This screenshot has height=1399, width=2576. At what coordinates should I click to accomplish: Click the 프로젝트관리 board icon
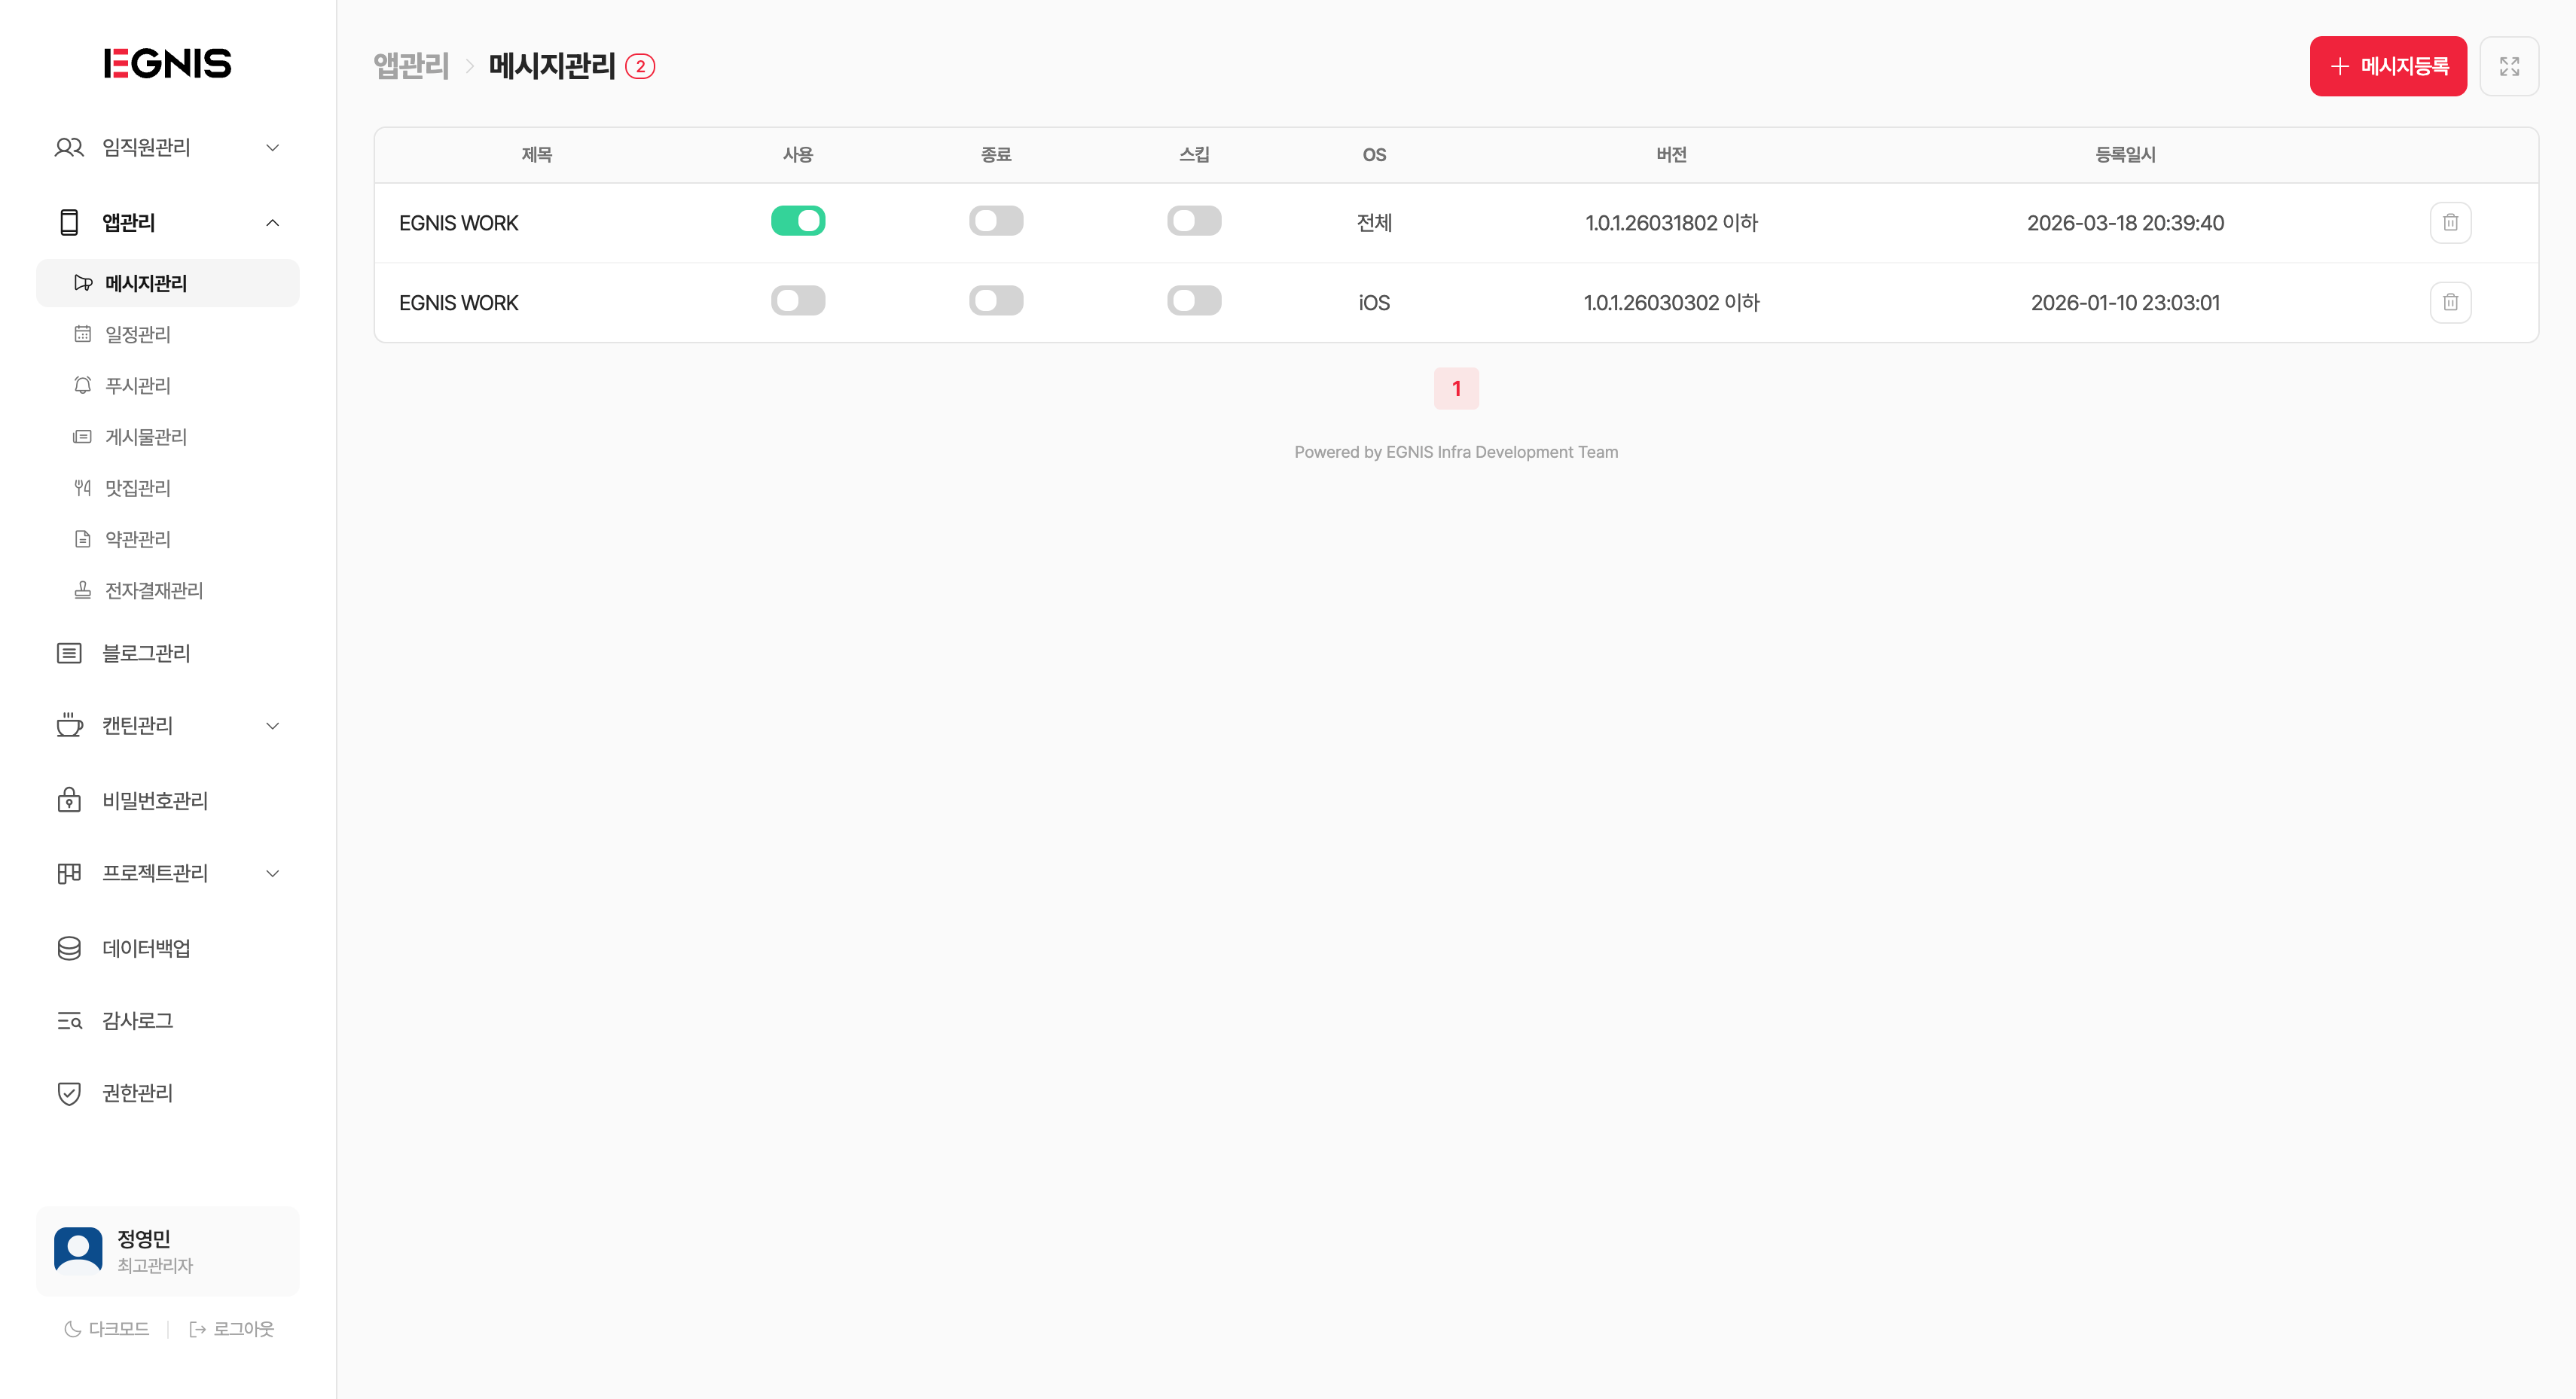pos(69,873)
